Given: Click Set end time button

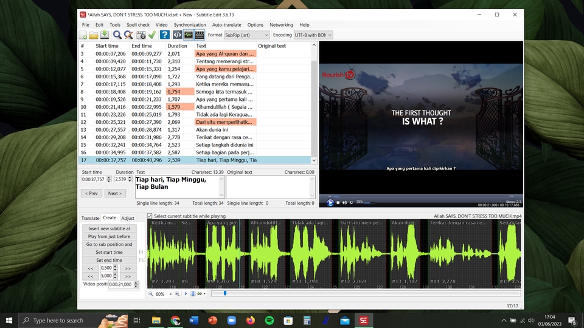Looking at the screenshot, I should 109,261.
